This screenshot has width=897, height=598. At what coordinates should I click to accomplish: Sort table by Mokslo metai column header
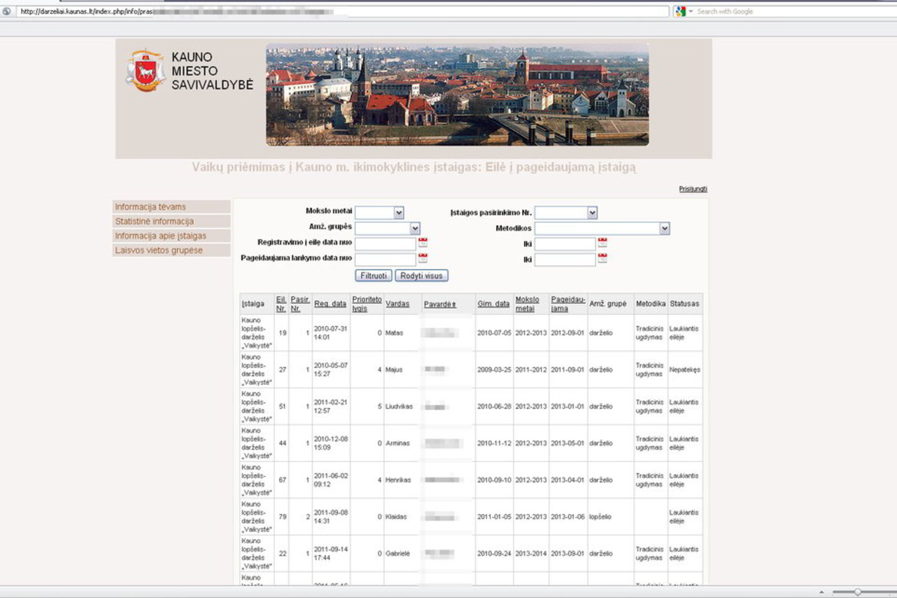527,304
